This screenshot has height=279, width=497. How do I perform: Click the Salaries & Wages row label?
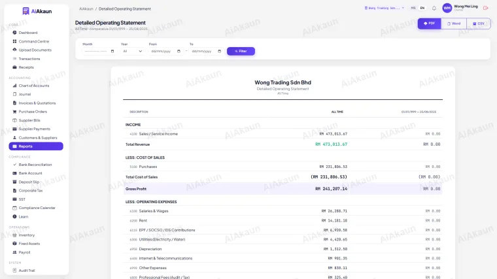154,211
